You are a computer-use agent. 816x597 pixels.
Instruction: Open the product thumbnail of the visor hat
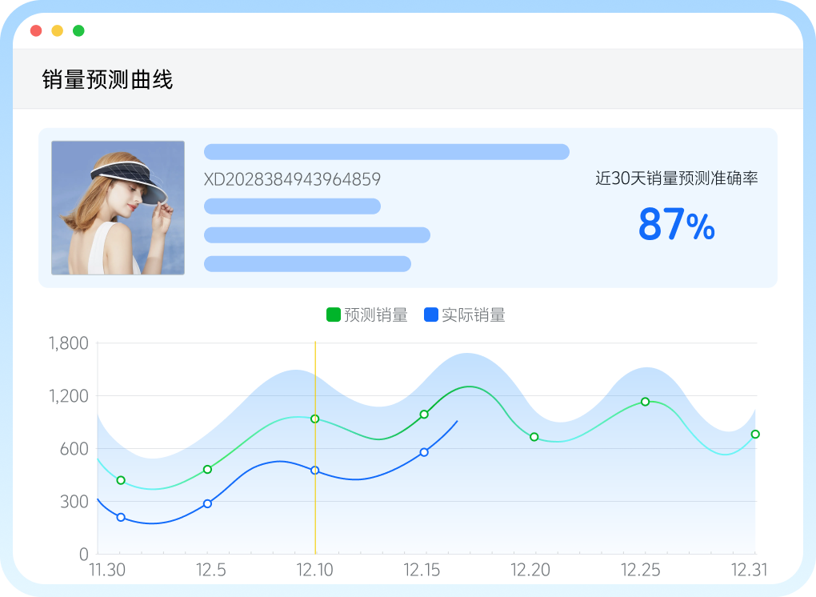(x=118, y=208)
